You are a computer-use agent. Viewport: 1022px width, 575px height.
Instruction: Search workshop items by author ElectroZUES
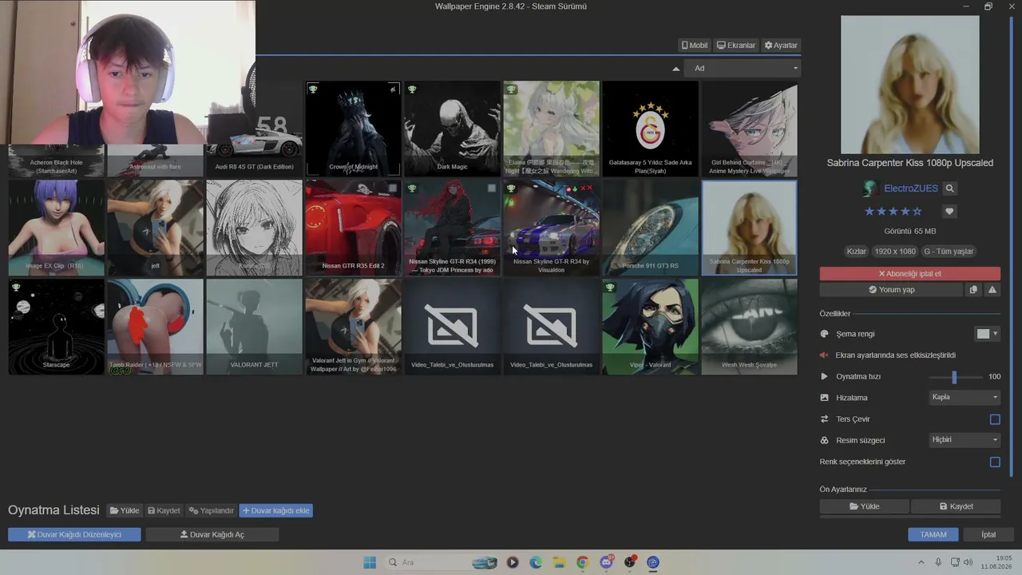click(x=949, y=188)
